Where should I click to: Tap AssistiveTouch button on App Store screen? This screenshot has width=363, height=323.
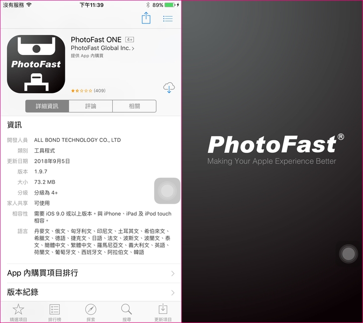[167, 191]
